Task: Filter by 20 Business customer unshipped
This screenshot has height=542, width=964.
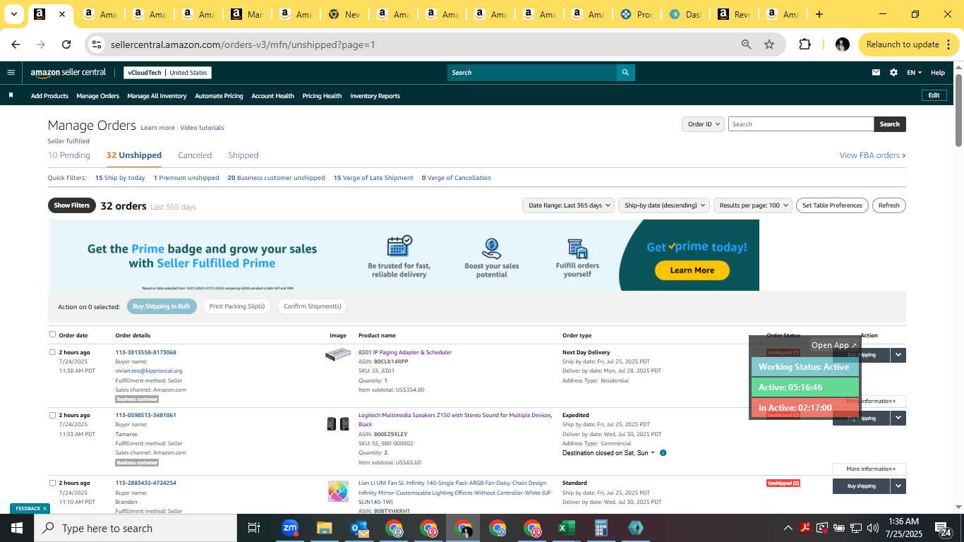Action: 276,178
